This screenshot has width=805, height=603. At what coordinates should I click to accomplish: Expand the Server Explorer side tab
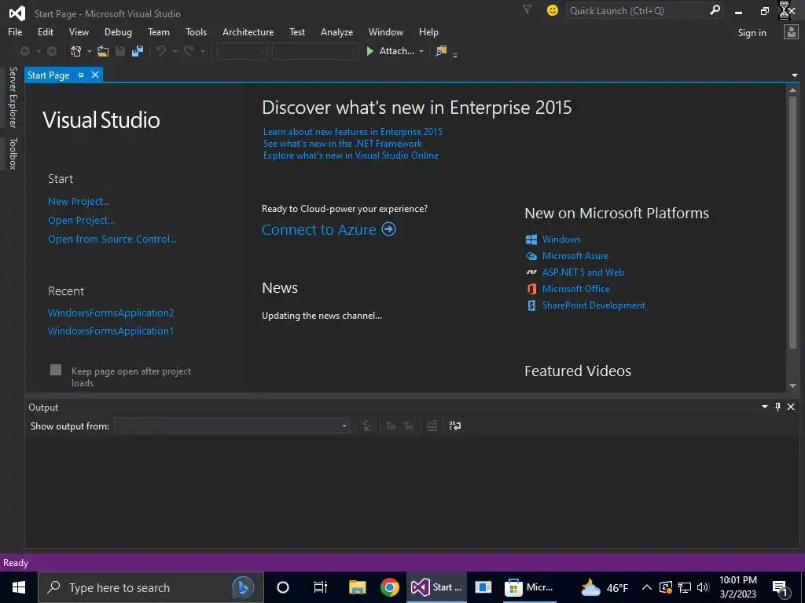pyautogui.click(x=13, y=97)
